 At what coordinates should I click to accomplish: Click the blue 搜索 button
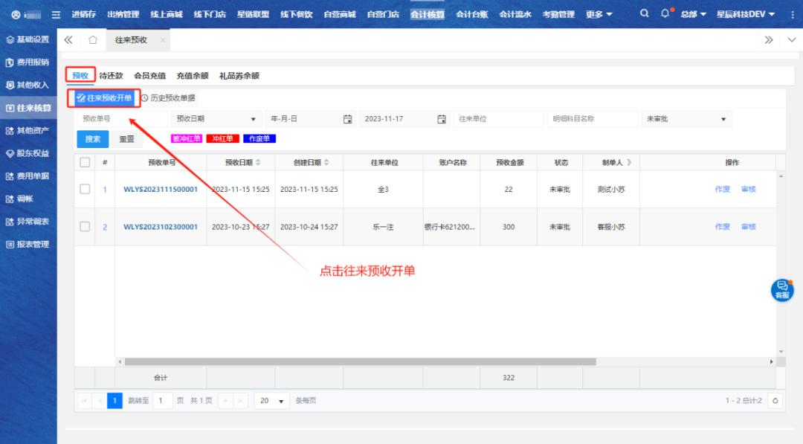click(x=92, y=139)
